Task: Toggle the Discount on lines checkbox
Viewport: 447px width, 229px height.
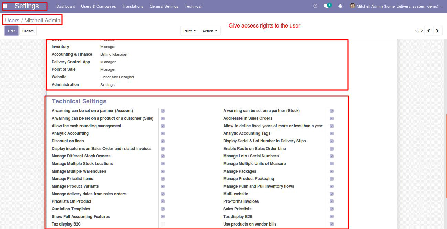Action: coord(163,141)
